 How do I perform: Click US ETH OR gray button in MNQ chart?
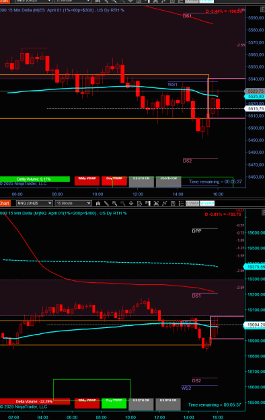141,404
